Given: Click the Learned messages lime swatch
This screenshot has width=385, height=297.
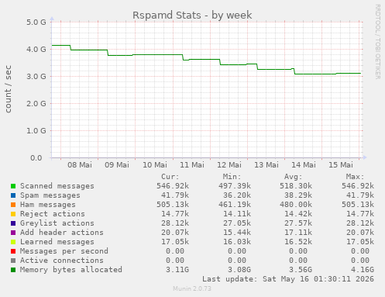Looking at the screenshot, I should (13, 242).
